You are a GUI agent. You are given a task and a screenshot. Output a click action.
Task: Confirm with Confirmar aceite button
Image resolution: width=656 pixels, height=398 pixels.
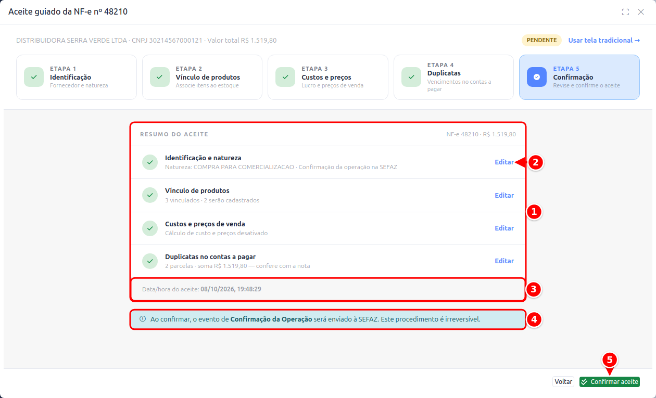click(x=610, y=381)
